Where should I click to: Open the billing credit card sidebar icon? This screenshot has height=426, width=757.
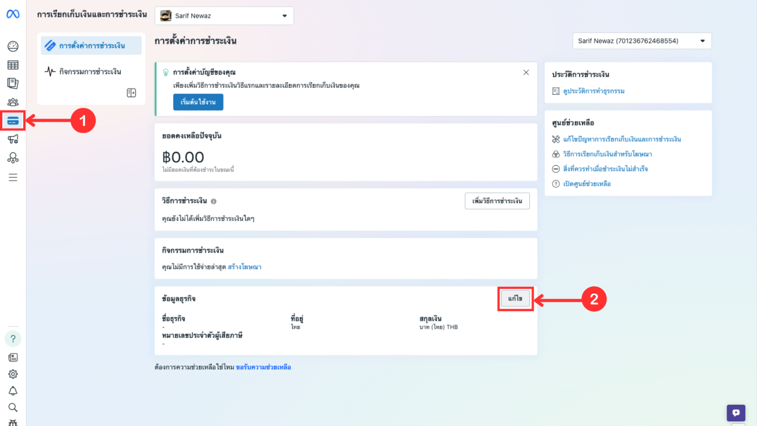13,121
